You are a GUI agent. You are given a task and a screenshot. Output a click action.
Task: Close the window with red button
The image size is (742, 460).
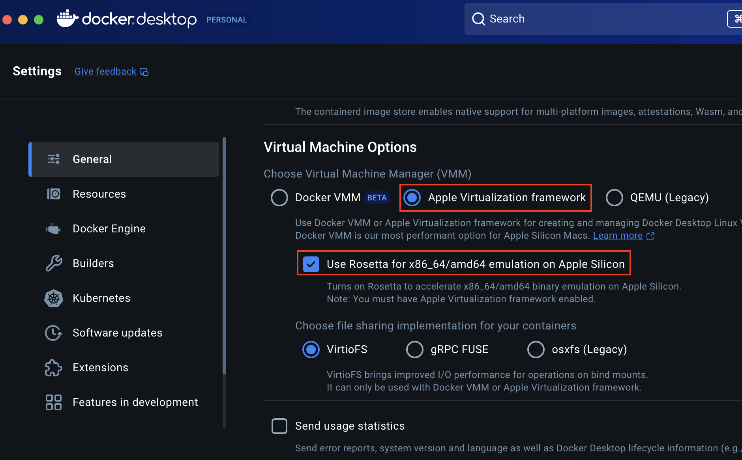pyautogui.click(x=7, y=19)
